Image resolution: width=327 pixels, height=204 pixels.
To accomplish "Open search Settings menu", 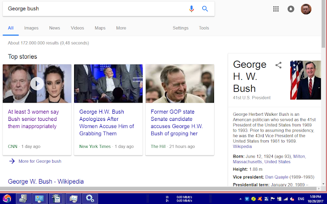I will click(180, 28).
